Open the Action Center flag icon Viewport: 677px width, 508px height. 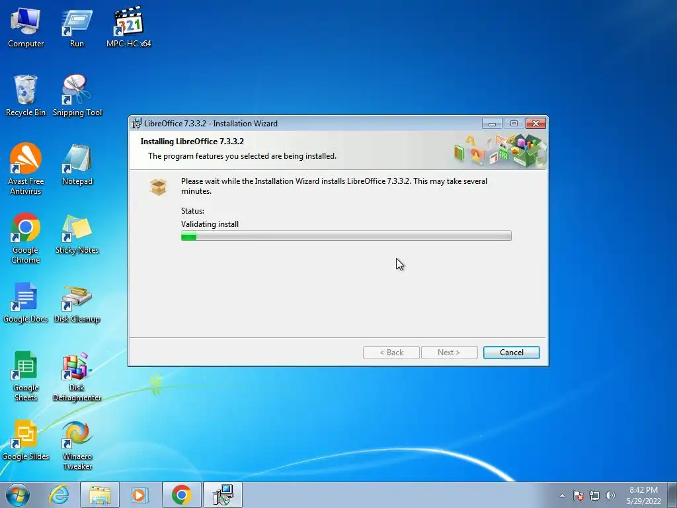pos(578,495)
